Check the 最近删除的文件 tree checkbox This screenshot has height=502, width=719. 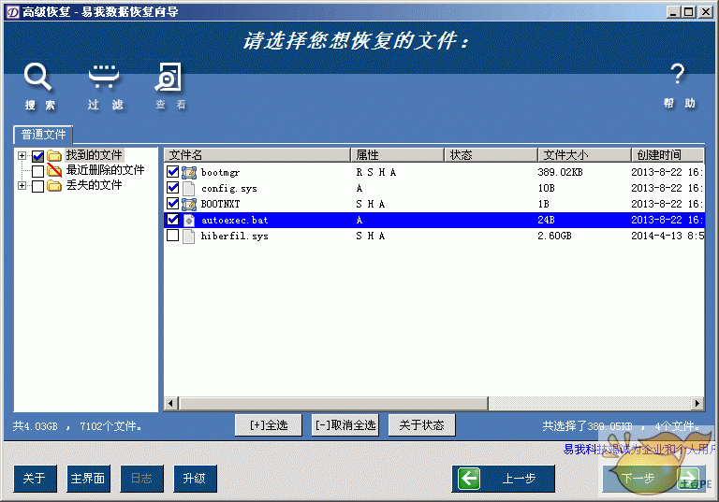[x=38, y=171]
